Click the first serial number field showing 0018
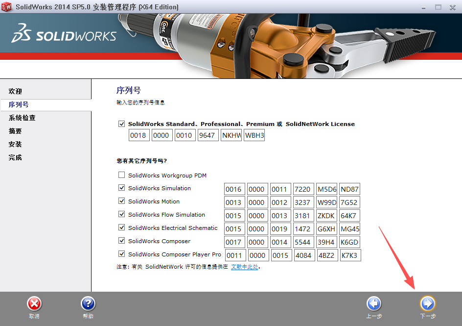Viewport: 462px width, 326px height. 139,135
